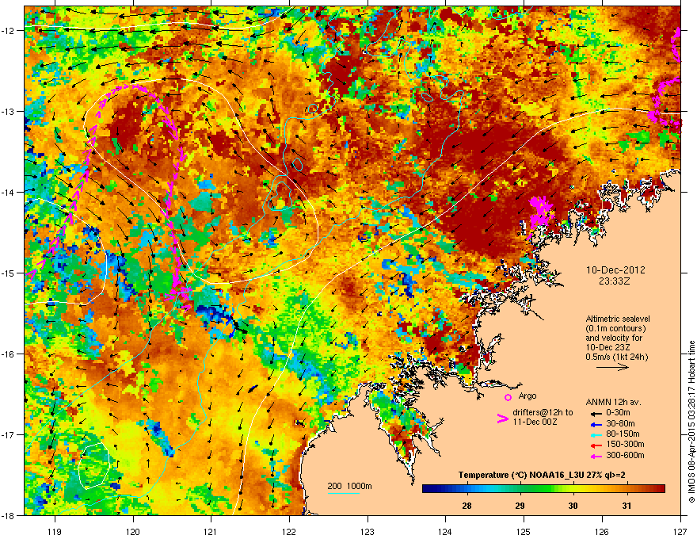The height and width of the screenshot is (539, 697).
Task: Click the magenta 300-600m ANMN arrow
Action: [x=595, y=456]
